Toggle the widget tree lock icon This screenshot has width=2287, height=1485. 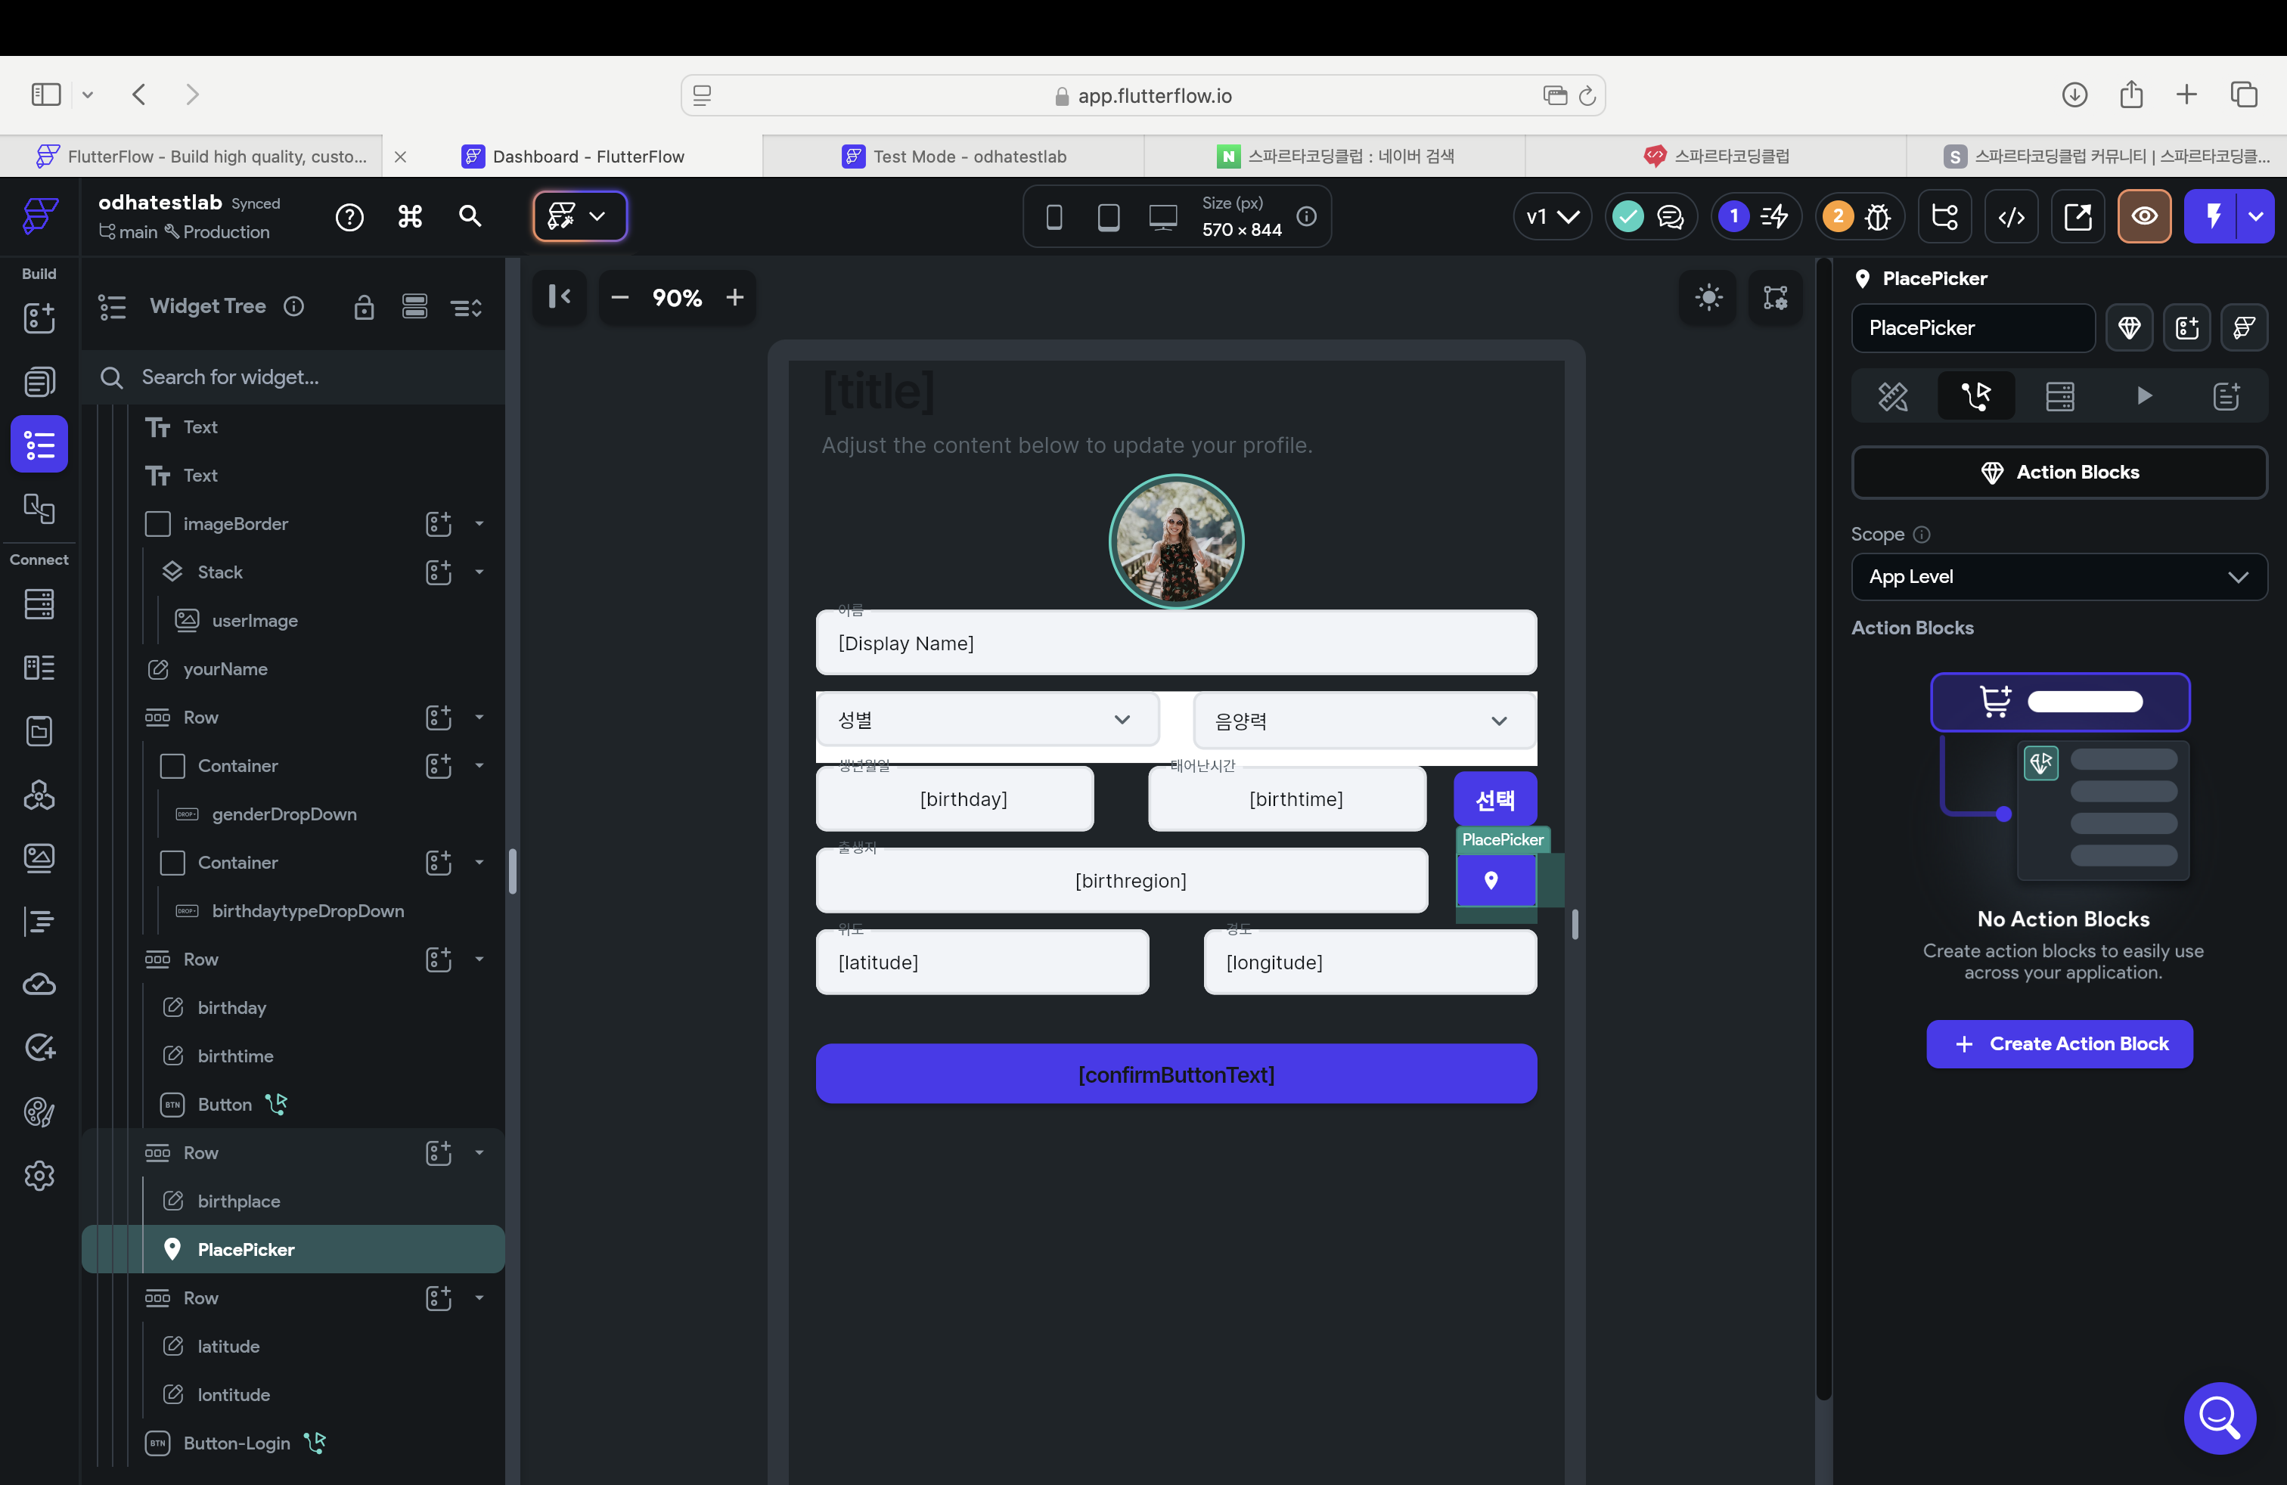coord(363,308)
